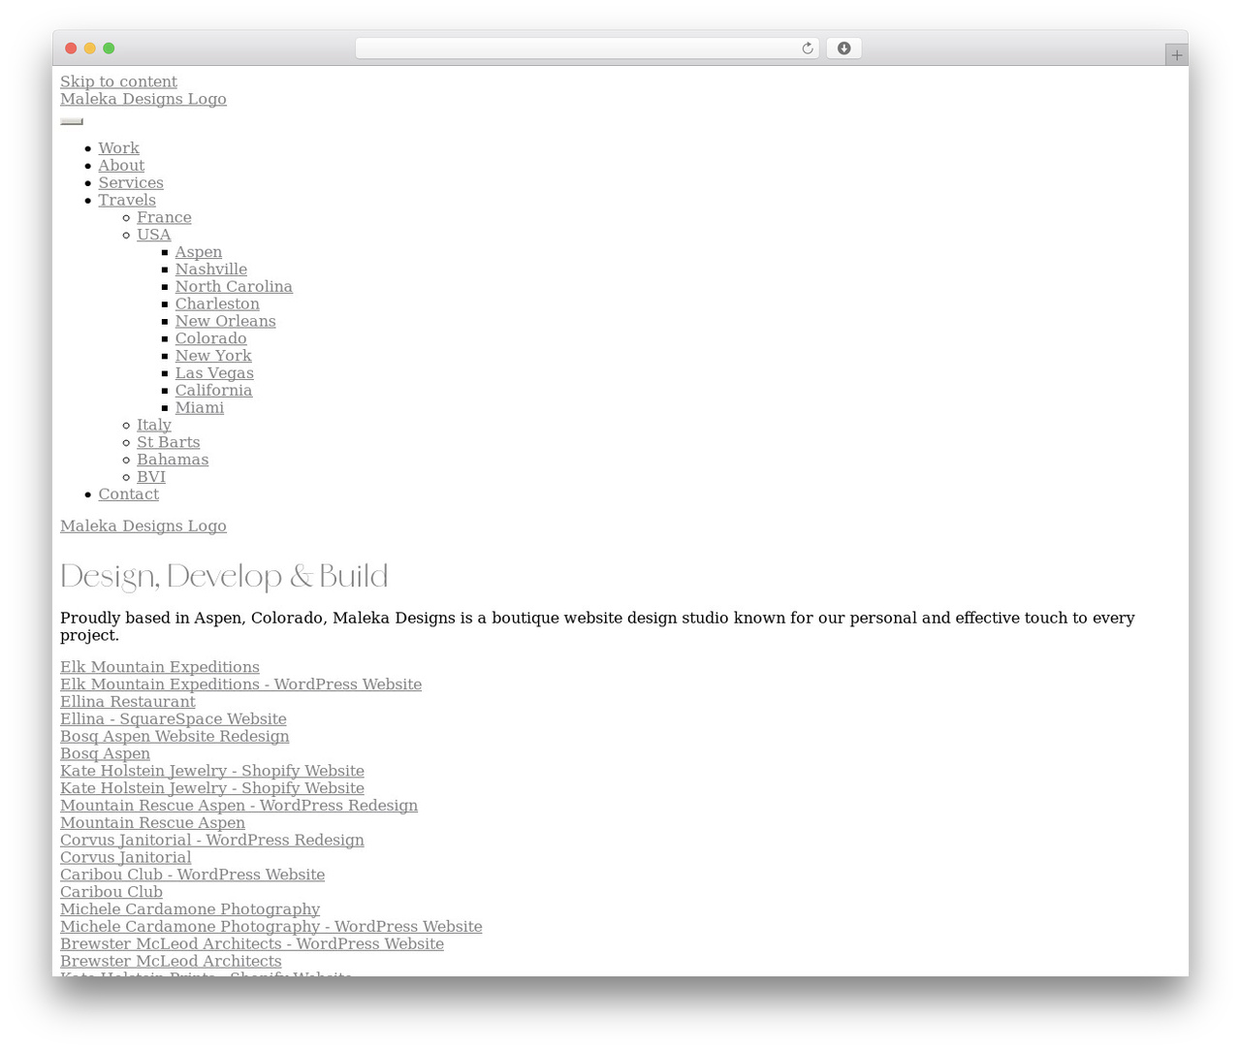Open Brewster McLeod Architects - WordPress Website
The width and height of the screenshot is (1241, 1051).
[x=252, y=944]
